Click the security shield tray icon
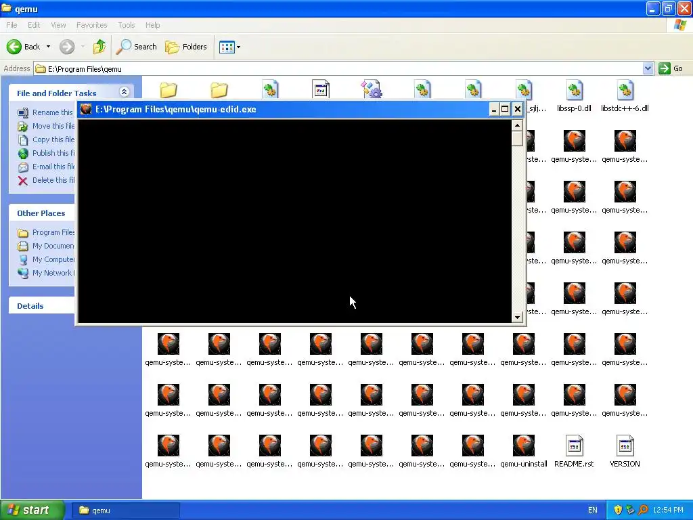Screen dimensions: 693x520 pos(618,511)
